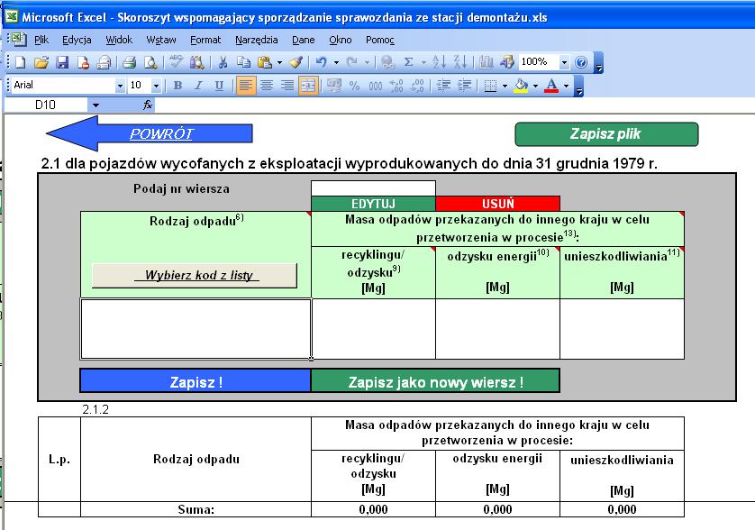755x530 pixels.
Task: Click the New workbook icon
Action: click(x=20, y=62)
